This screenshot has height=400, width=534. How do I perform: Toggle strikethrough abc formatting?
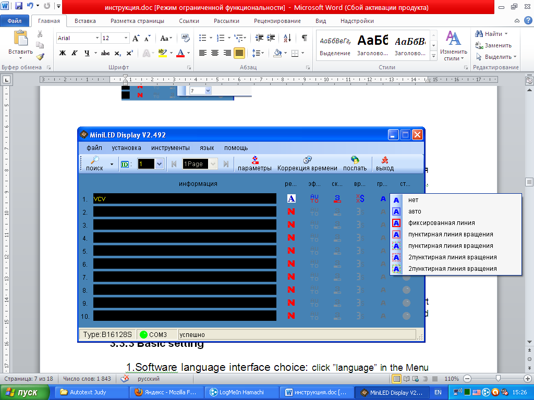click(105, 53)
